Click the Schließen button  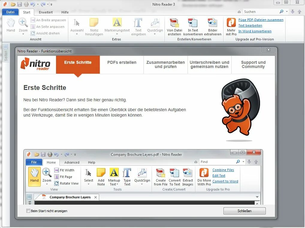click(x=244, y=211)
